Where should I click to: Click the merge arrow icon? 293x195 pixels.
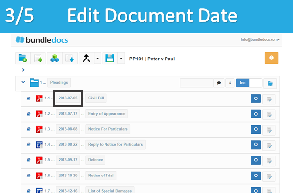point(86,58)
